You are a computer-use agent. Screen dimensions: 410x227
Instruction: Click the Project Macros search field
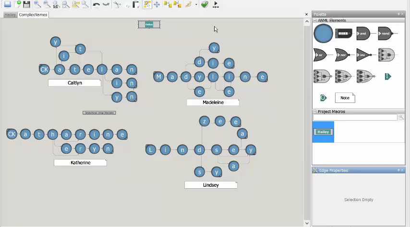[355, 117]
